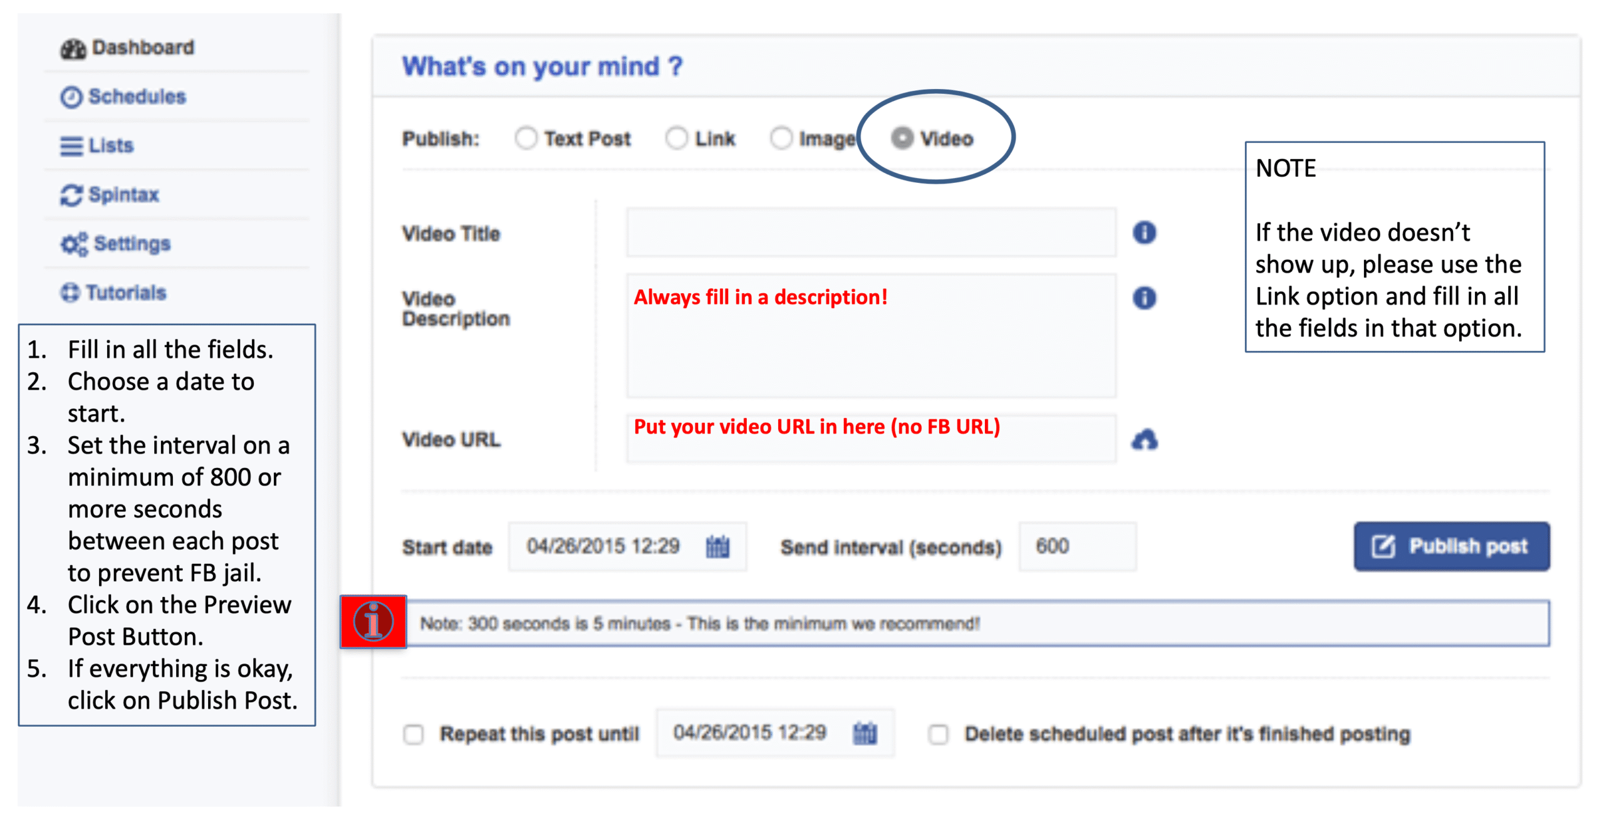
Task: Choose the Image radio button
Action: pos(781,138)
